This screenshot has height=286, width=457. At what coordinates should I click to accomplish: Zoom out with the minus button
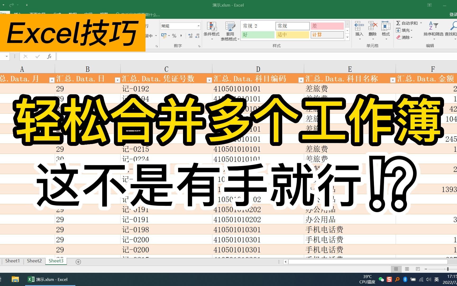point(426,269)
